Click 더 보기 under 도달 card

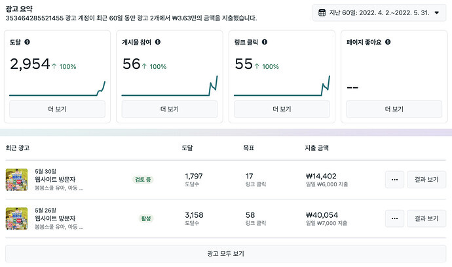click(57, 109)
